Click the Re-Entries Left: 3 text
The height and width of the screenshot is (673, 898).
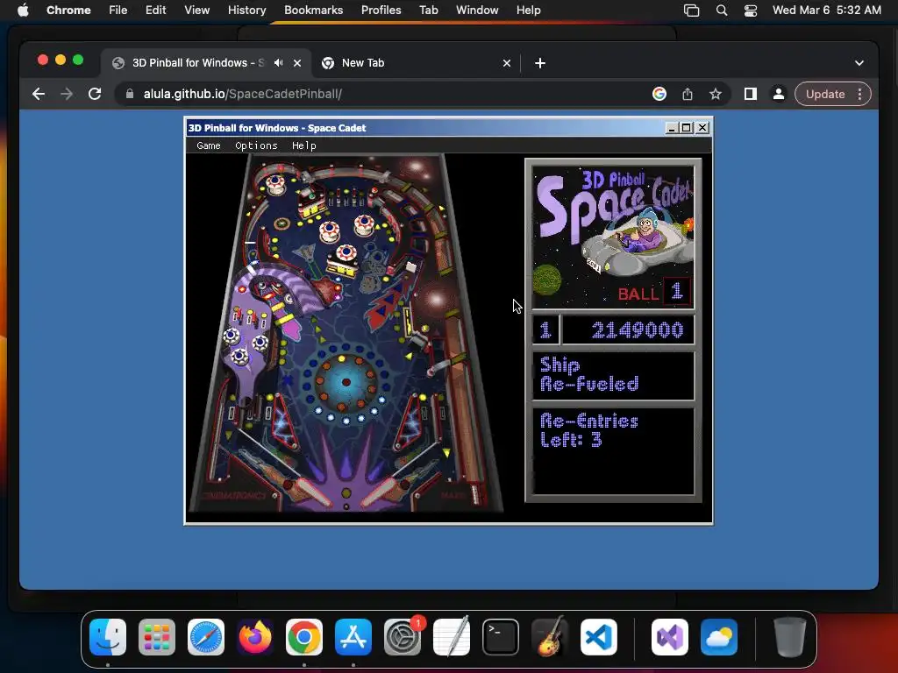pos(588,430)
